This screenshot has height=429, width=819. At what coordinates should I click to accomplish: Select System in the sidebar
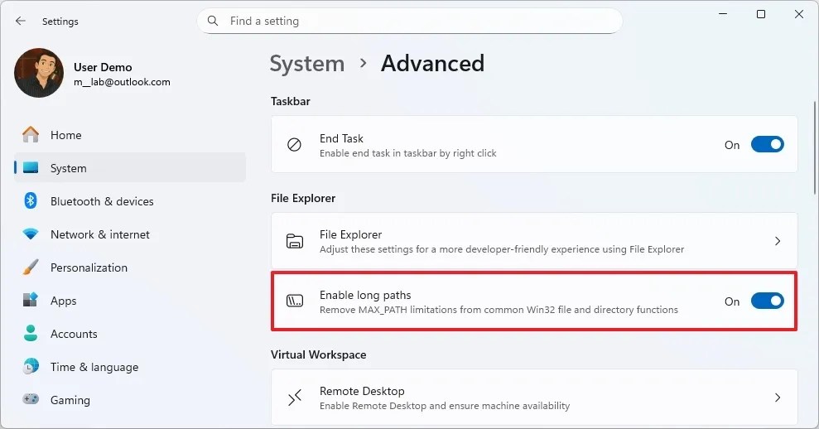[x=130, y=168]
